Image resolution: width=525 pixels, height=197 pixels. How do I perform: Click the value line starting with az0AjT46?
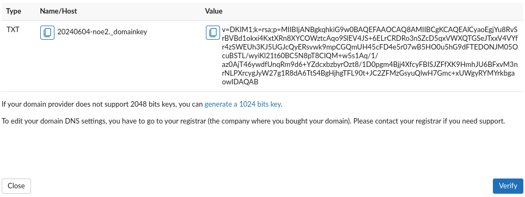pos(370,64)
